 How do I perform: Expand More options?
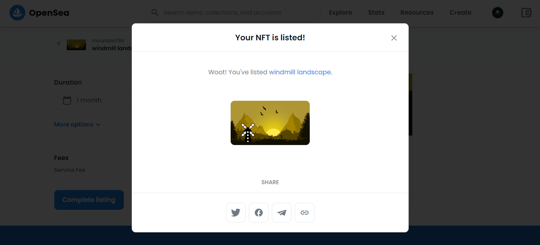[78, 124]
